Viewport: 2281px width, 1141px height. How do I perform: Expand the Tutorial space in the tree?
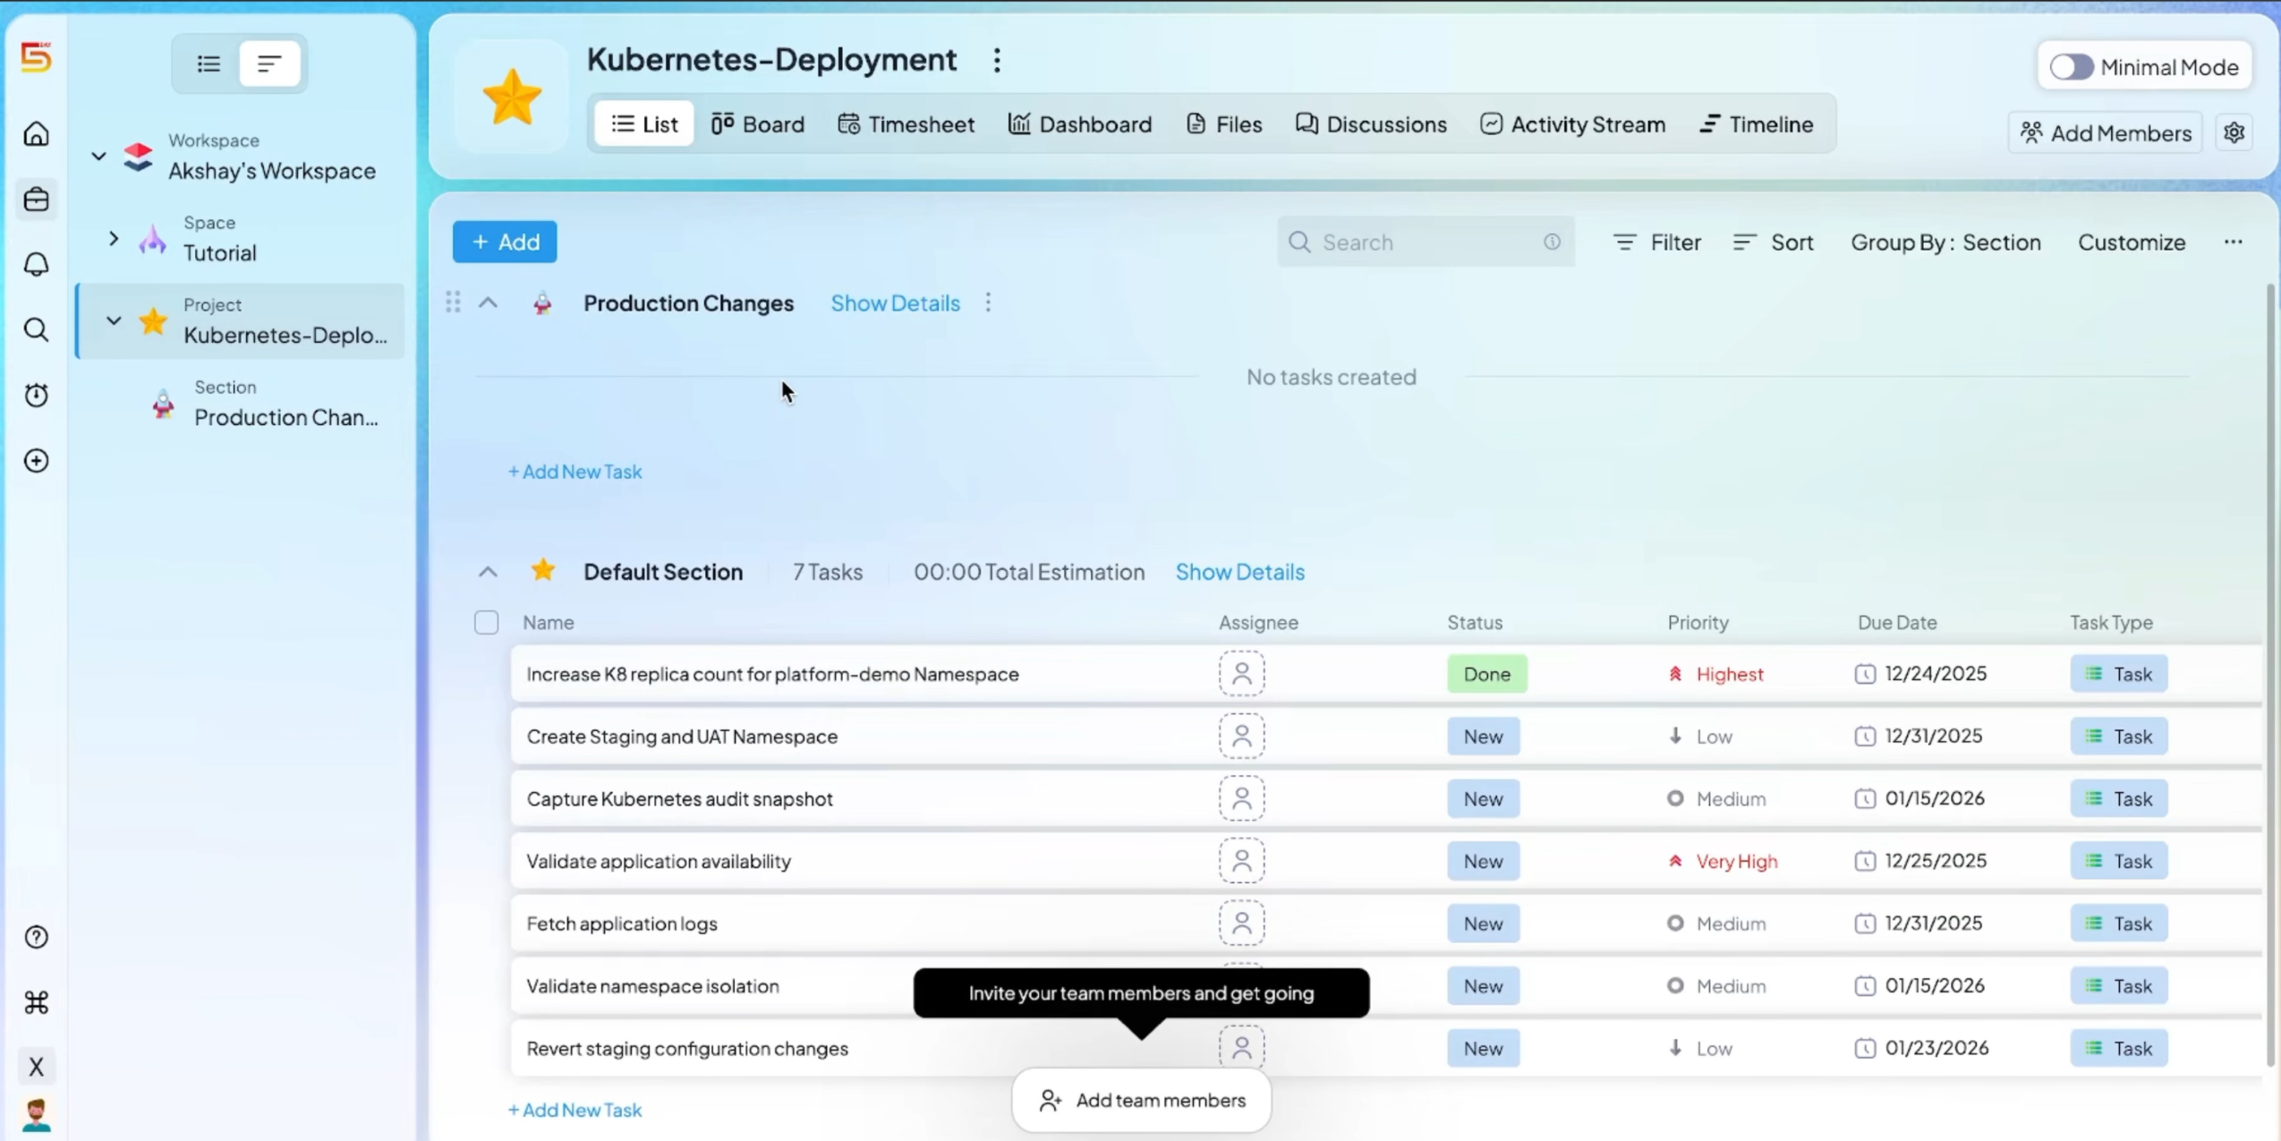(114, 239)
